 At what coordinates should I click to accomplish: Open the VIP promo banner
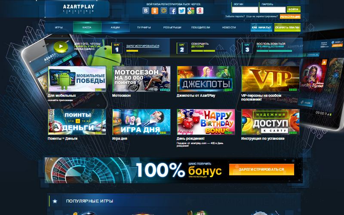tap(270, 79)
